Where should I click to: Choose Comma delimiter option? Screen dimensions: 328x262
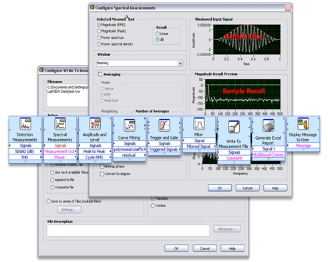tap(153, 206)
